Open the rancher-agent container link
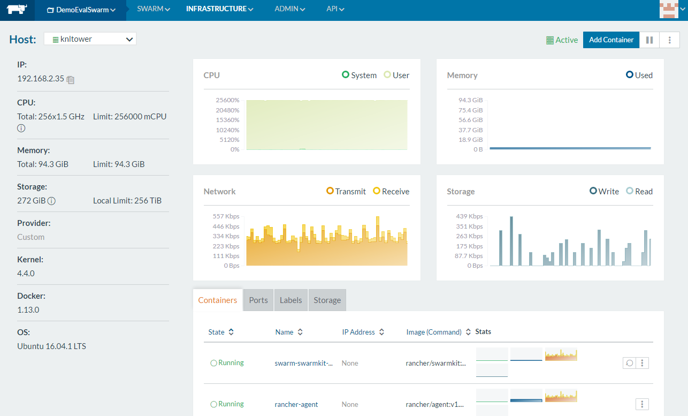The height and width of the screenshot is (416, 688). pyautogui.click(x=296, y=405)
